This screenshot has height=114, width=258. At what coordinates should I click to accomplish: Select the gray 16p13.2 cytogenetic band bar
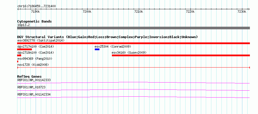point(133,28)
